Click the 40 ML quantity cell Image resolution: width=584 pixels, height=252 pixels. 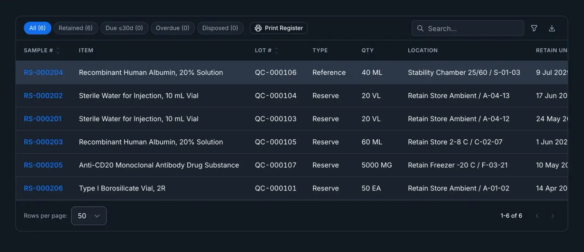(372, 72)
